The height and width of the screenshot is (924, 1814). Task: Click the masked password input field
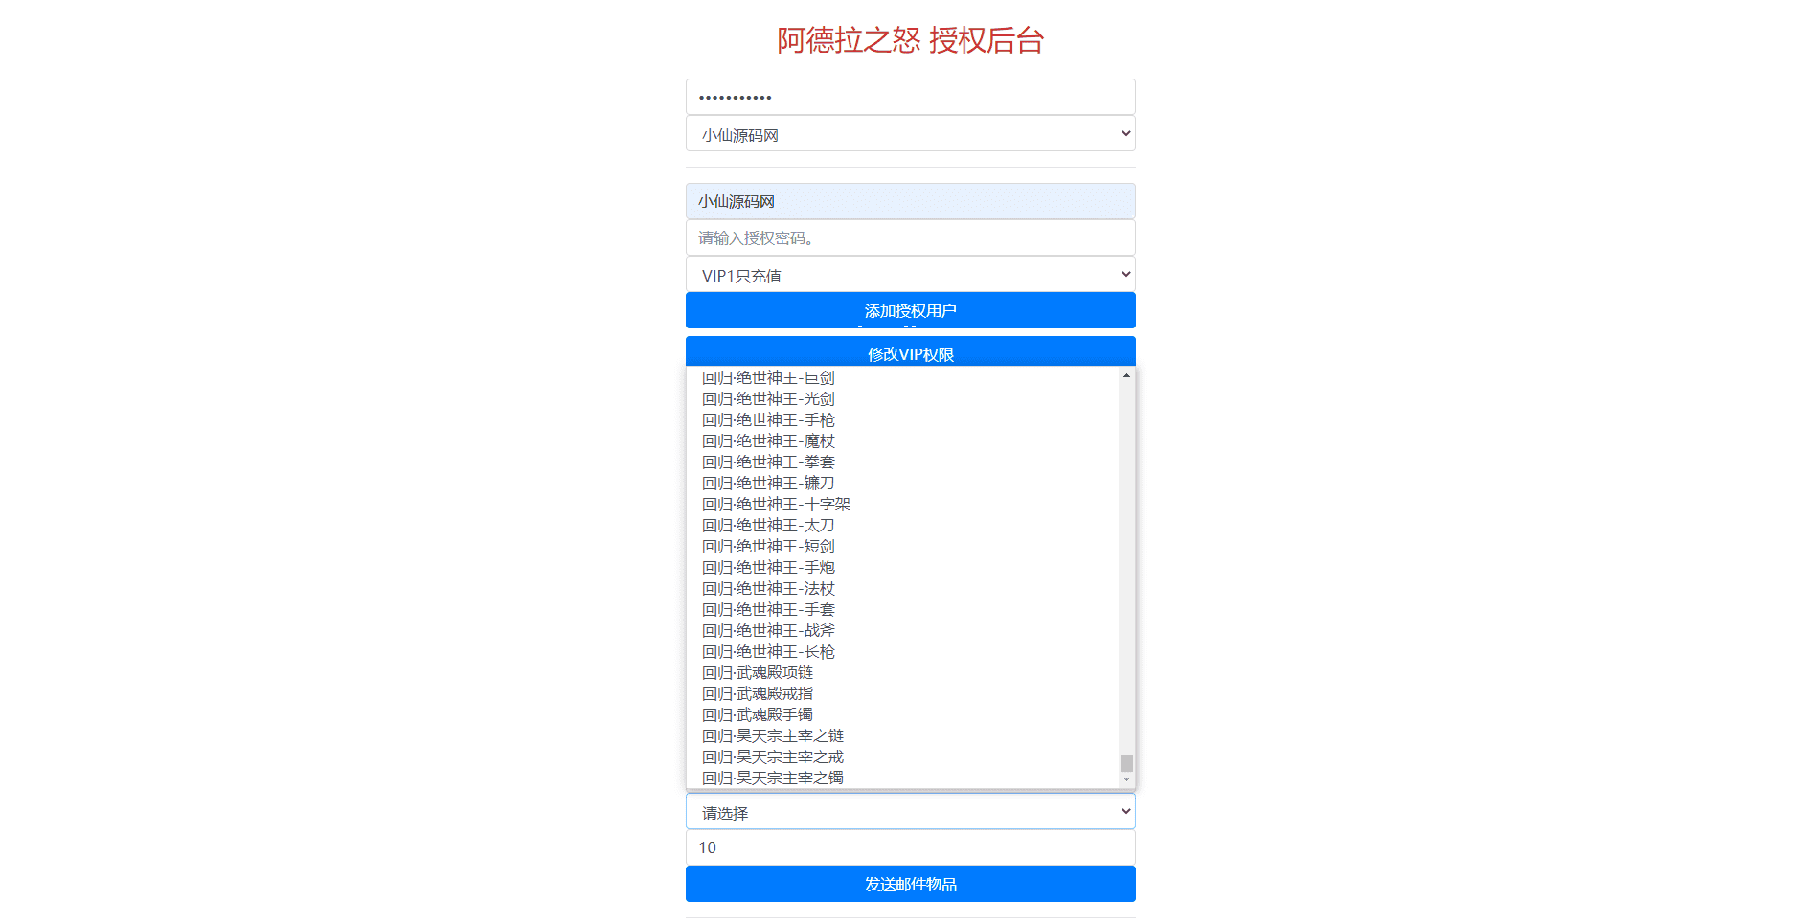coord(910,97)
